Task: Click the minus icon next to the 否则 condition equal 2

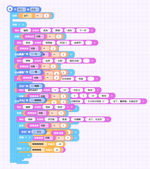Action: coord(71,54)
